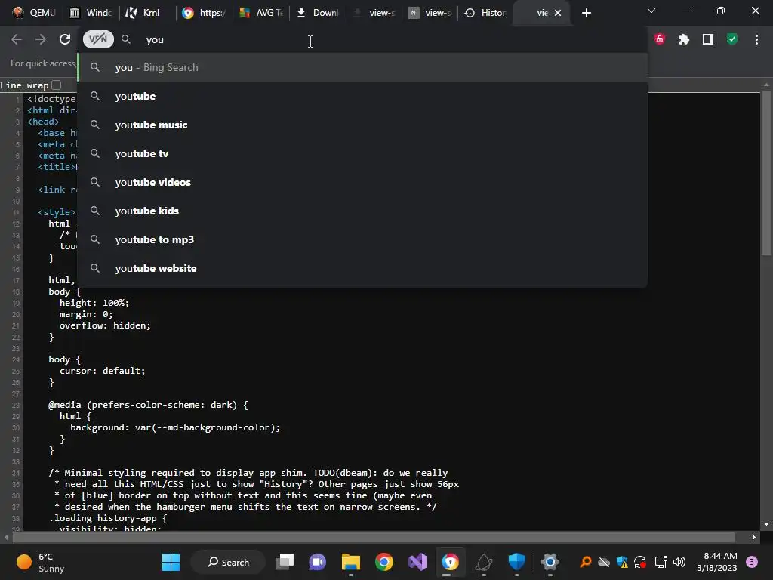Viewport: 773px width, 580px height.
Task: Go back to the previous page
Action: pyautogui.click(x=17, y=39)
